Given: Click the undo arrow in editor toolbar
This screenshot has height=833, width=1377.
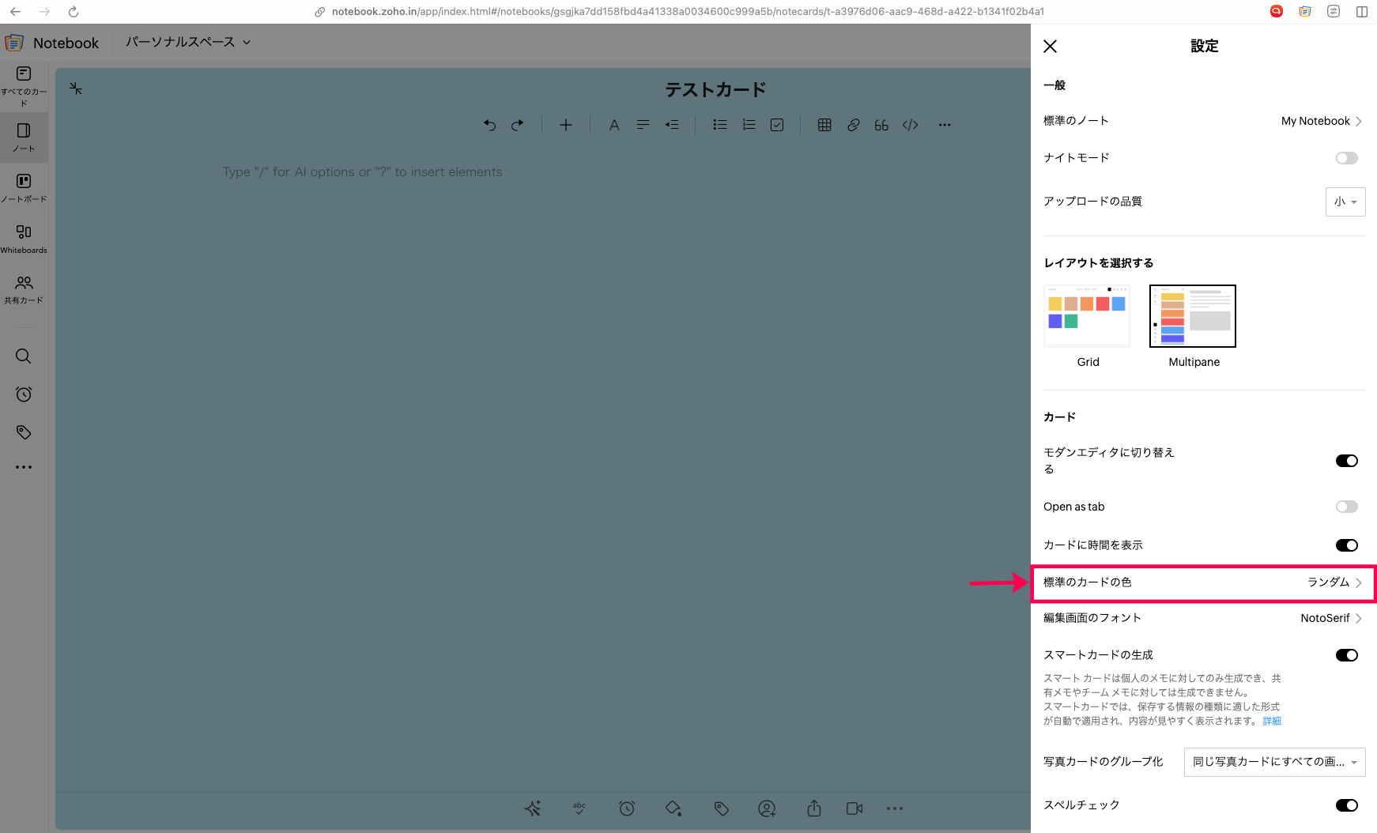Looking at the screenshot, I should coord(489,125).
